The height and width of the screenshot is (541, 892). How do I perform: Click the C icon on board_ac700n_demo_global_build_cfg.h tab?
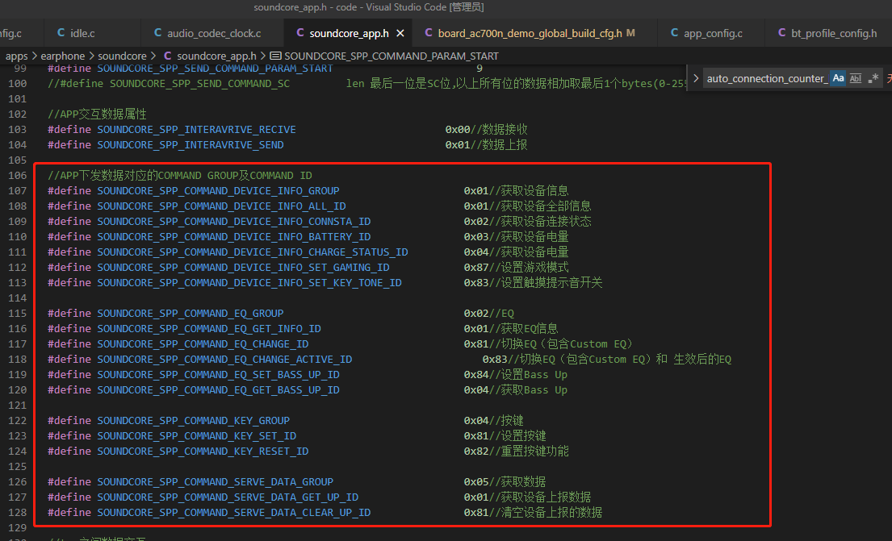tap(429, 33)
